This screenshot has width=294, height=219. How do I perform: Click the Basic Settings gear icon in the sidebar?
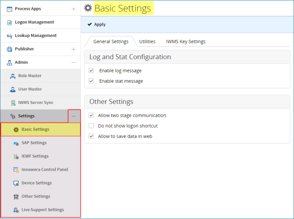point(16,130)
